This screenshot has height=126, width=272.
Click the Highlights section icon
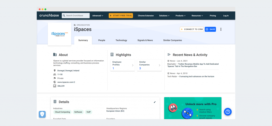click(112, 55)
